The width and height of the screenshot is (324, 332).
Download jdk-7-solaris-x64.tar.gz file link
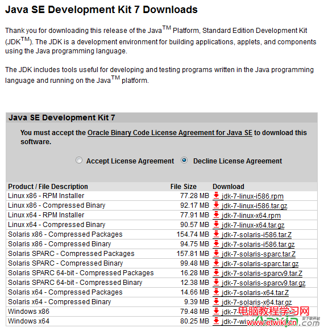click(x=257, y=302)
